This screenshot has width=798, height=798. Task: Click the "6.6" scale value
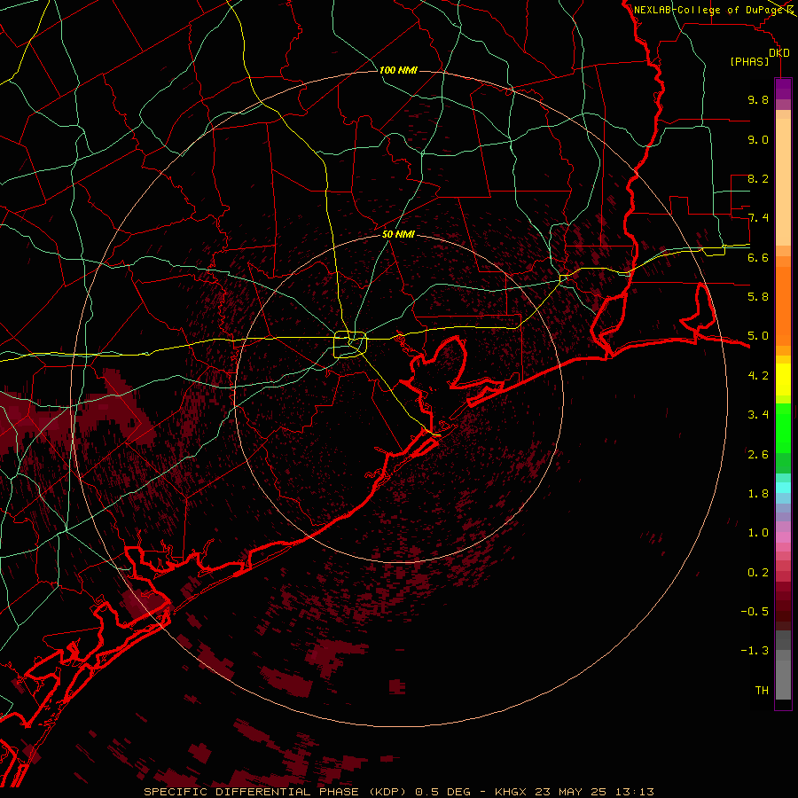click(758, 257)
